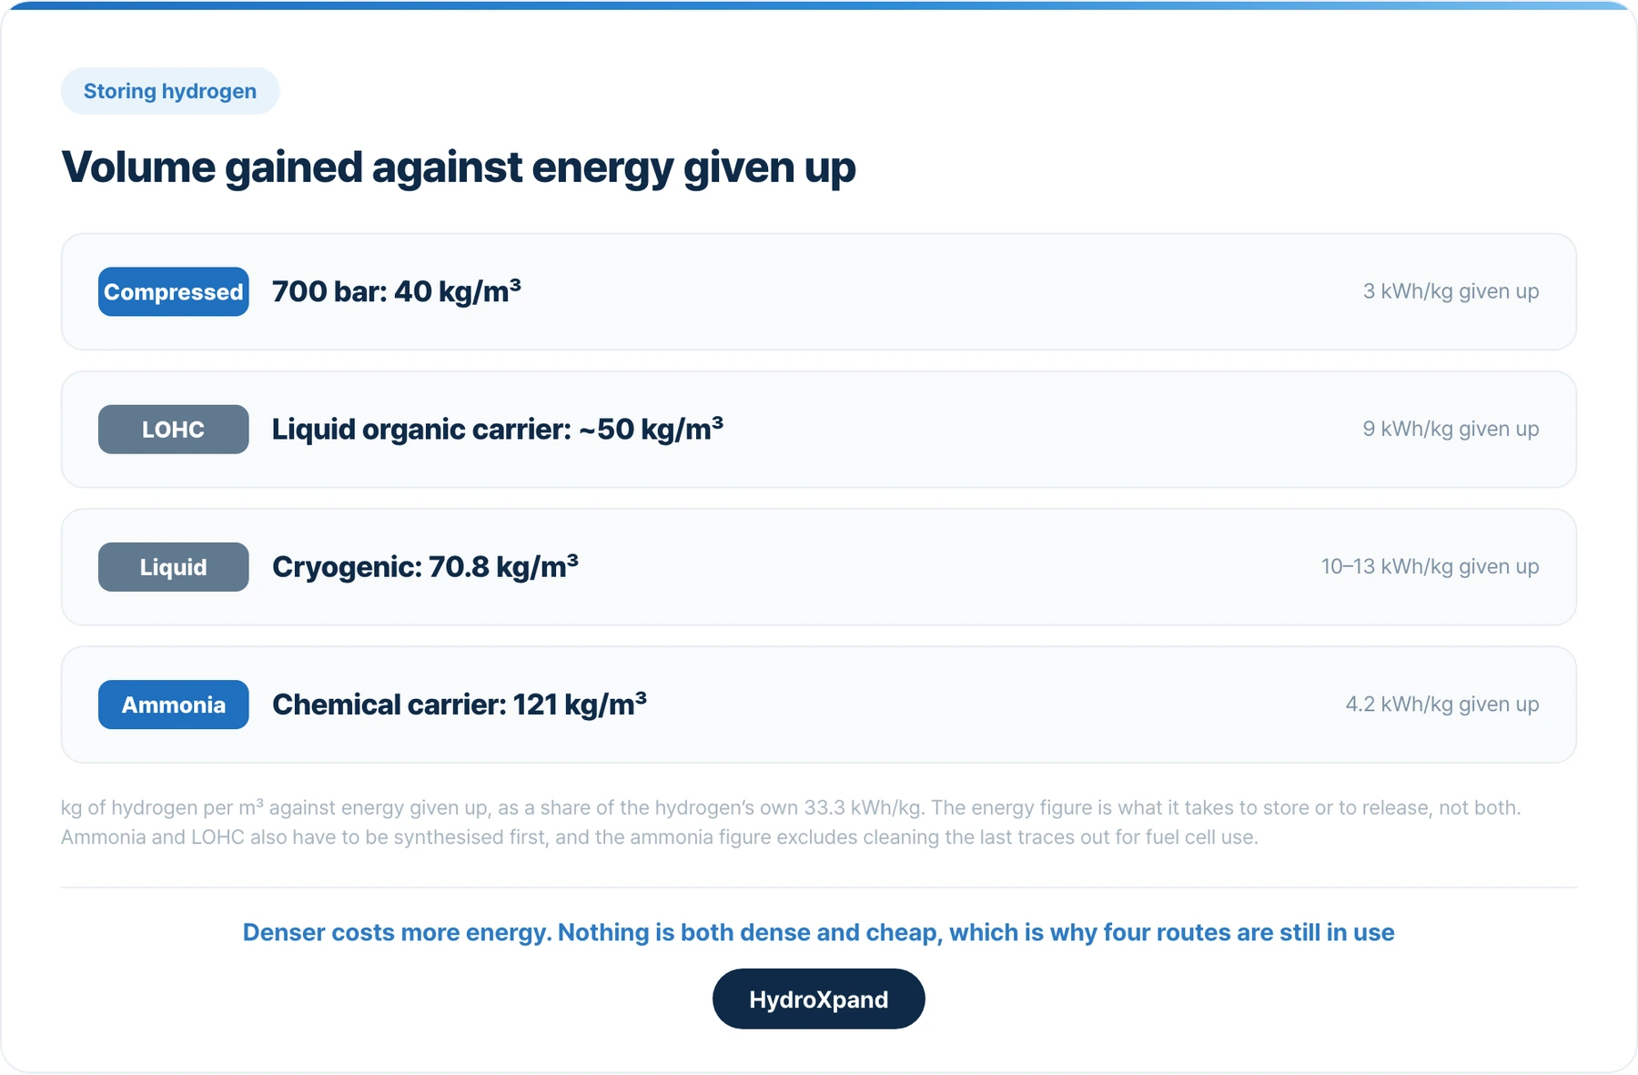
Task: Click the 9 kWh/kg given up value
Action: (x=1451, y=429)
